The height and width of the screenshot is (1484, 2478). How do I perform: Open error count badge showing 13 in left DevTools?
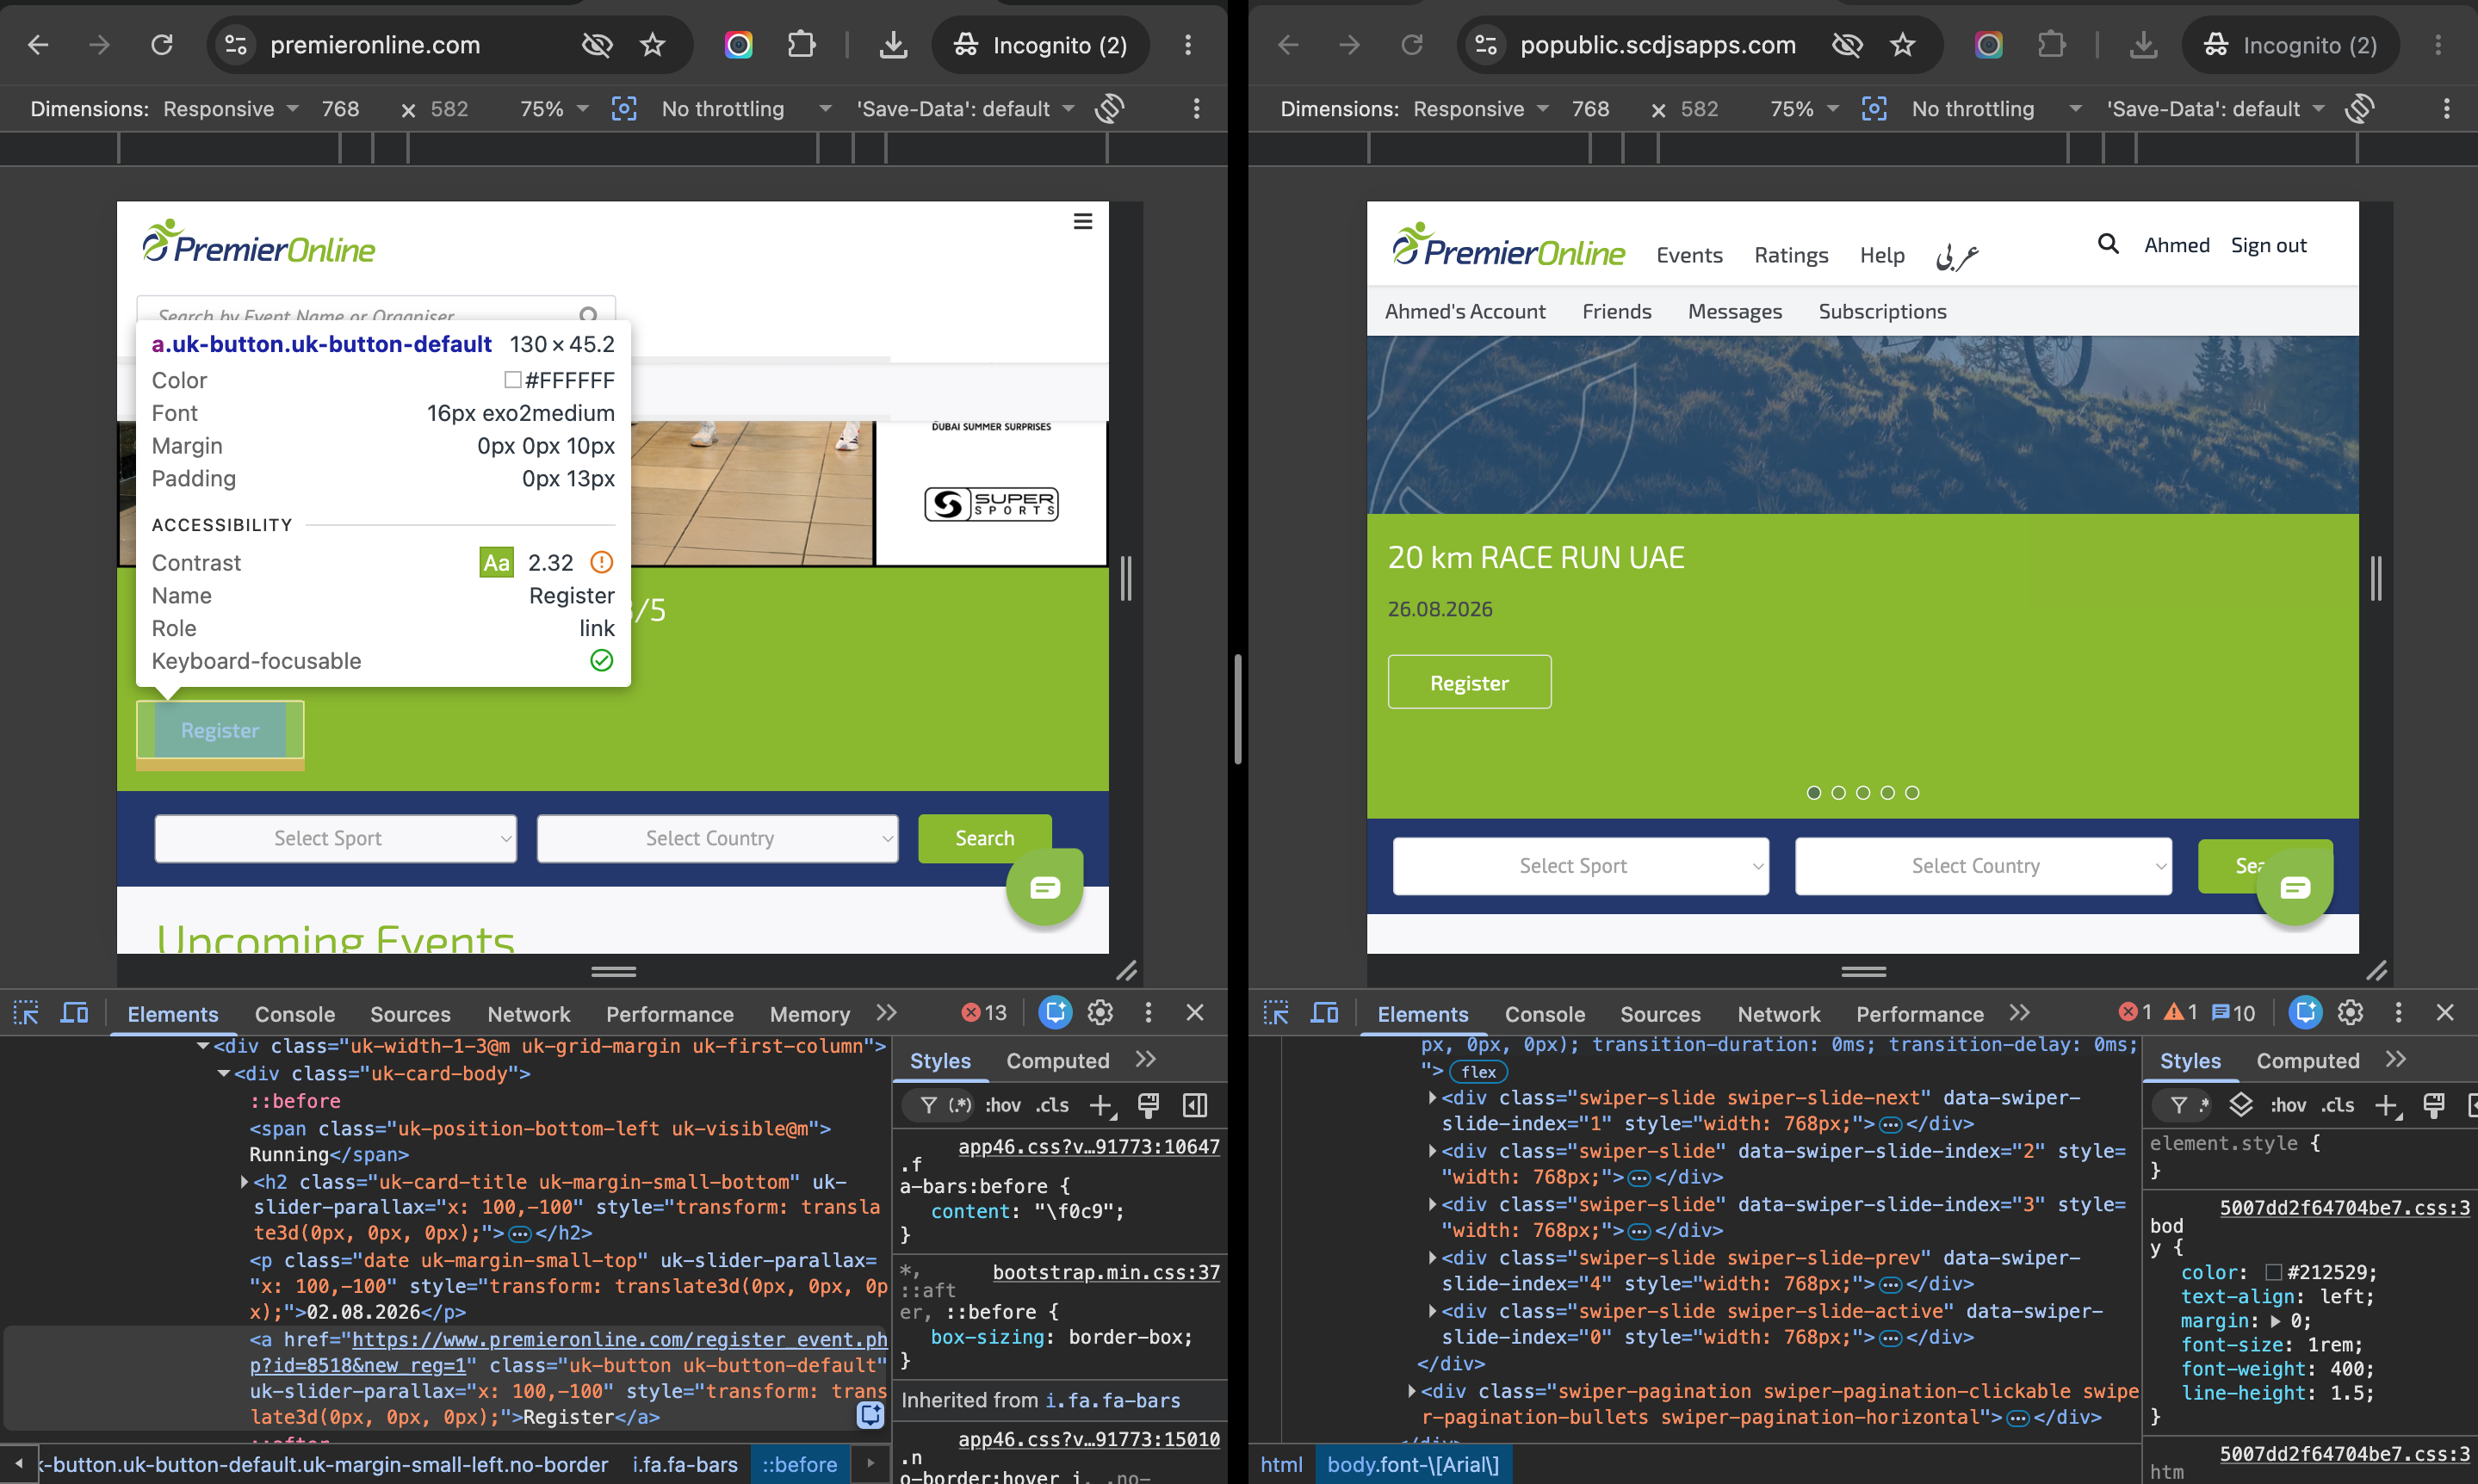[984, 1013]
